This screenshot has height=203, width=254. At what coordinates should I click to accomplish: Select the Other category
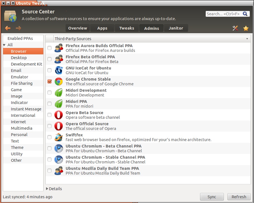(x=23, y=160)
